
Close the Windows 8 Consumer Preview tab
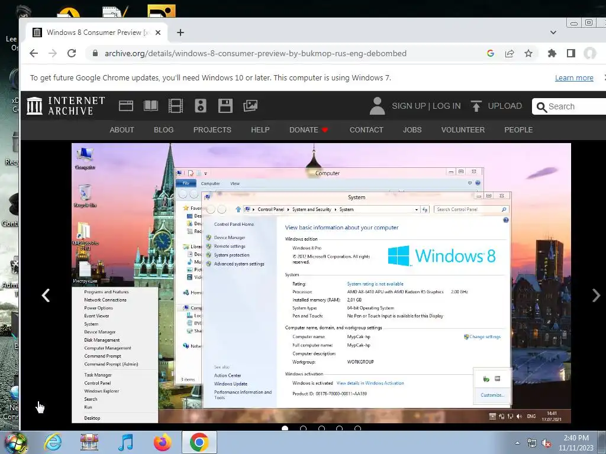pyautogui.click(x=157, y=33)
